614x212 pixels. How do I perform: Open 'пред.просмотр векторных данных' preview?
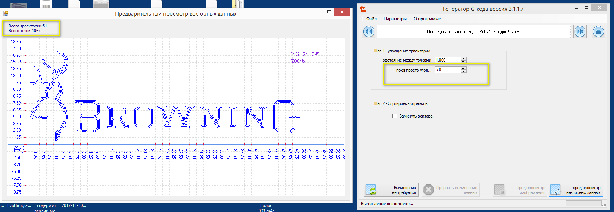576,190
